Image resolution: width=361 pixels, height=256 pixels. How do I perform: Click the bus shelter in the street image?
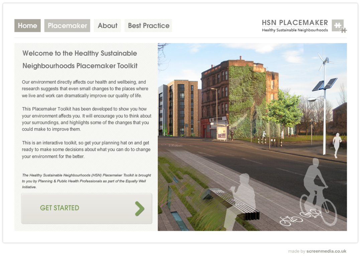tap(222, 132)
